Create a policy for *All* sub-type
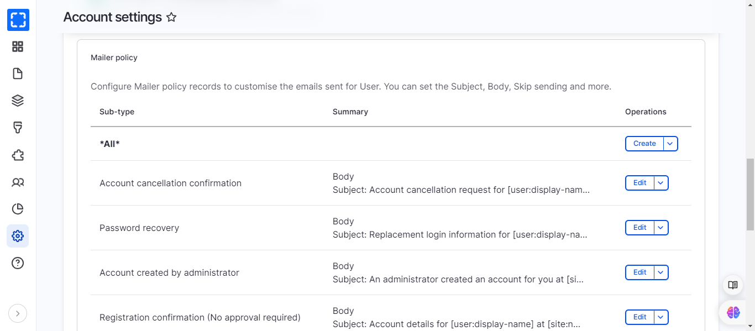Image resolution: width=755 pixels, height=331 pixels. tap(644, 144)
